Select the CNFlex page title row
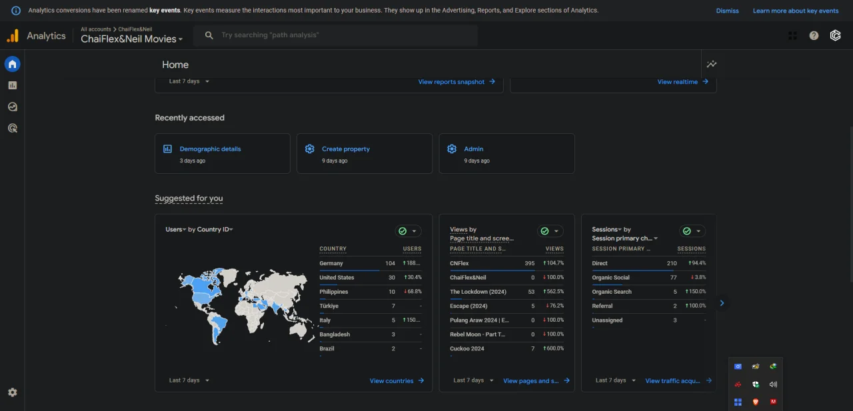853x411 pixels. [506, 263]
